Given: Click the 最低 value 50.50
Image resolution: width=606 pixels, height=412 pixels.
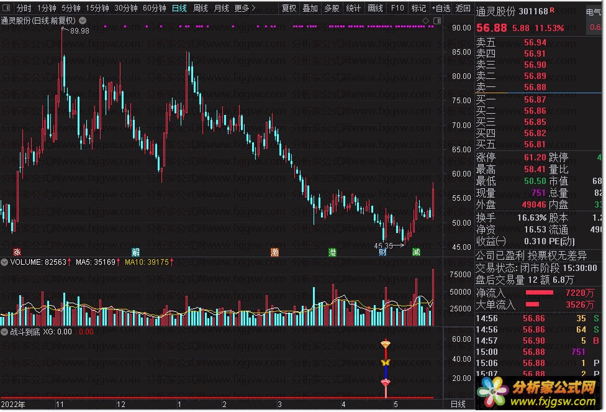Looking at the screenshot, I should pyautogui.click(x=535, y=181).
